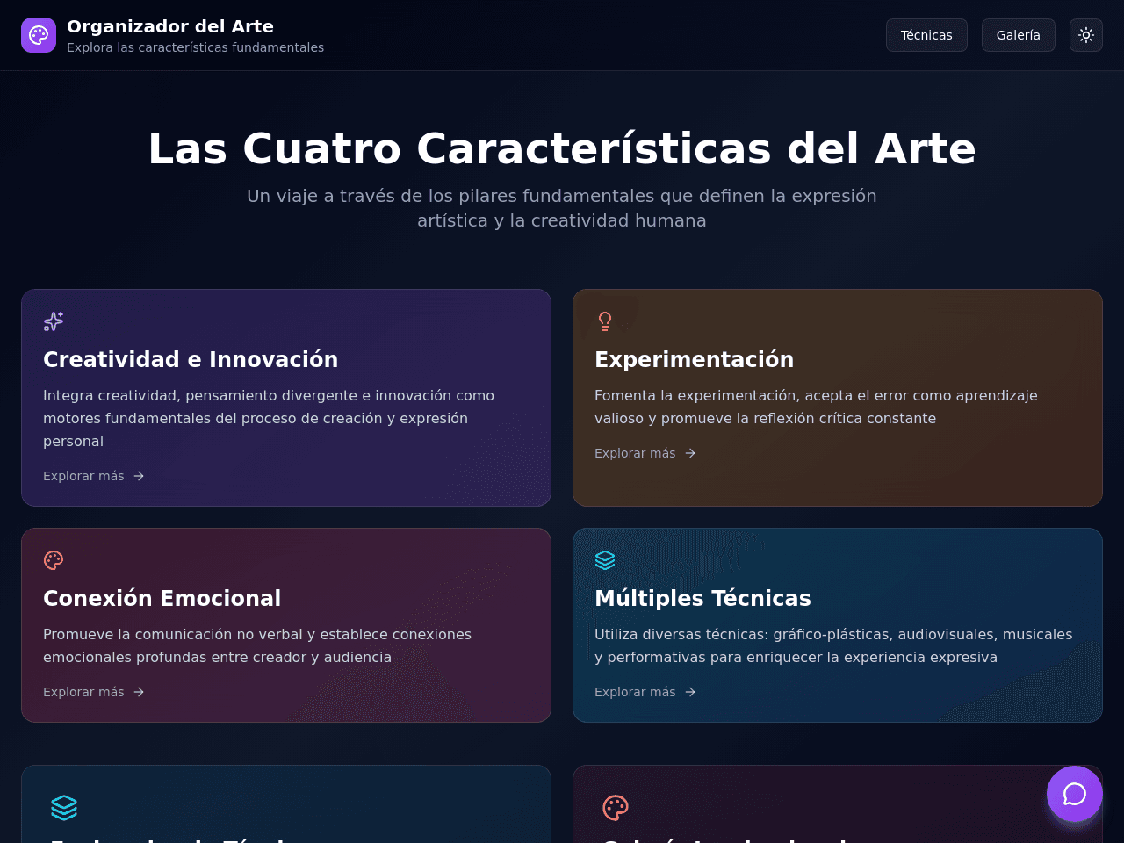Click the lightbulb icon on Experimentación card
This screenshot has height=843, width=1124.
(605, 321)
